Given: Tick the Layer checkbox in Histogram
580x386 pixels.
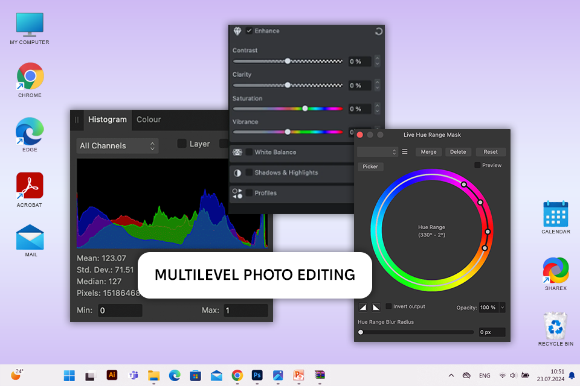Looking at the screenshot, I should [182, 144].
